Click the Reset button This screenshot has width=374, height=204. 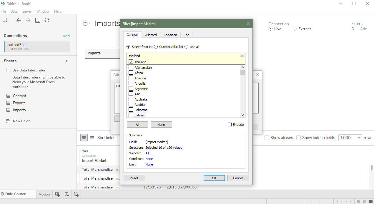coord(134,178)
